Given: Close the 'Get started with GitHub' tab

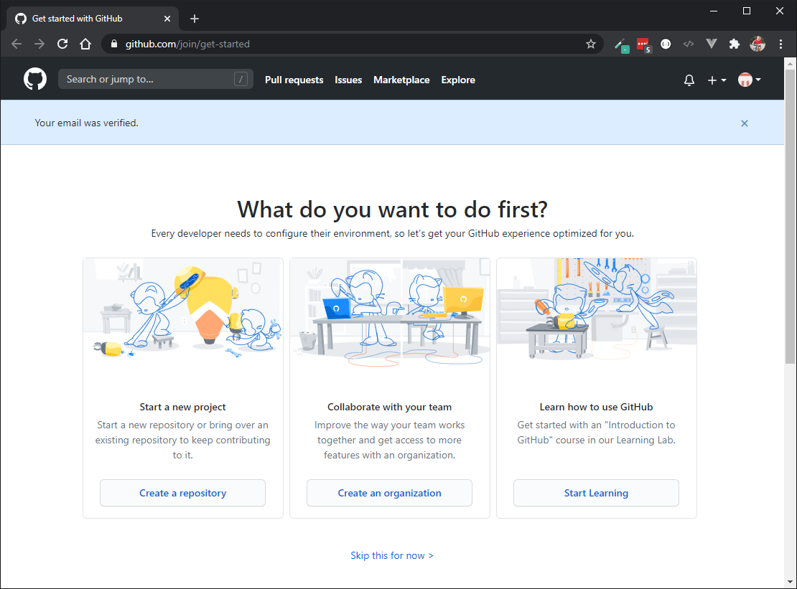Looking at the screenshot, I should click(167, 19).
